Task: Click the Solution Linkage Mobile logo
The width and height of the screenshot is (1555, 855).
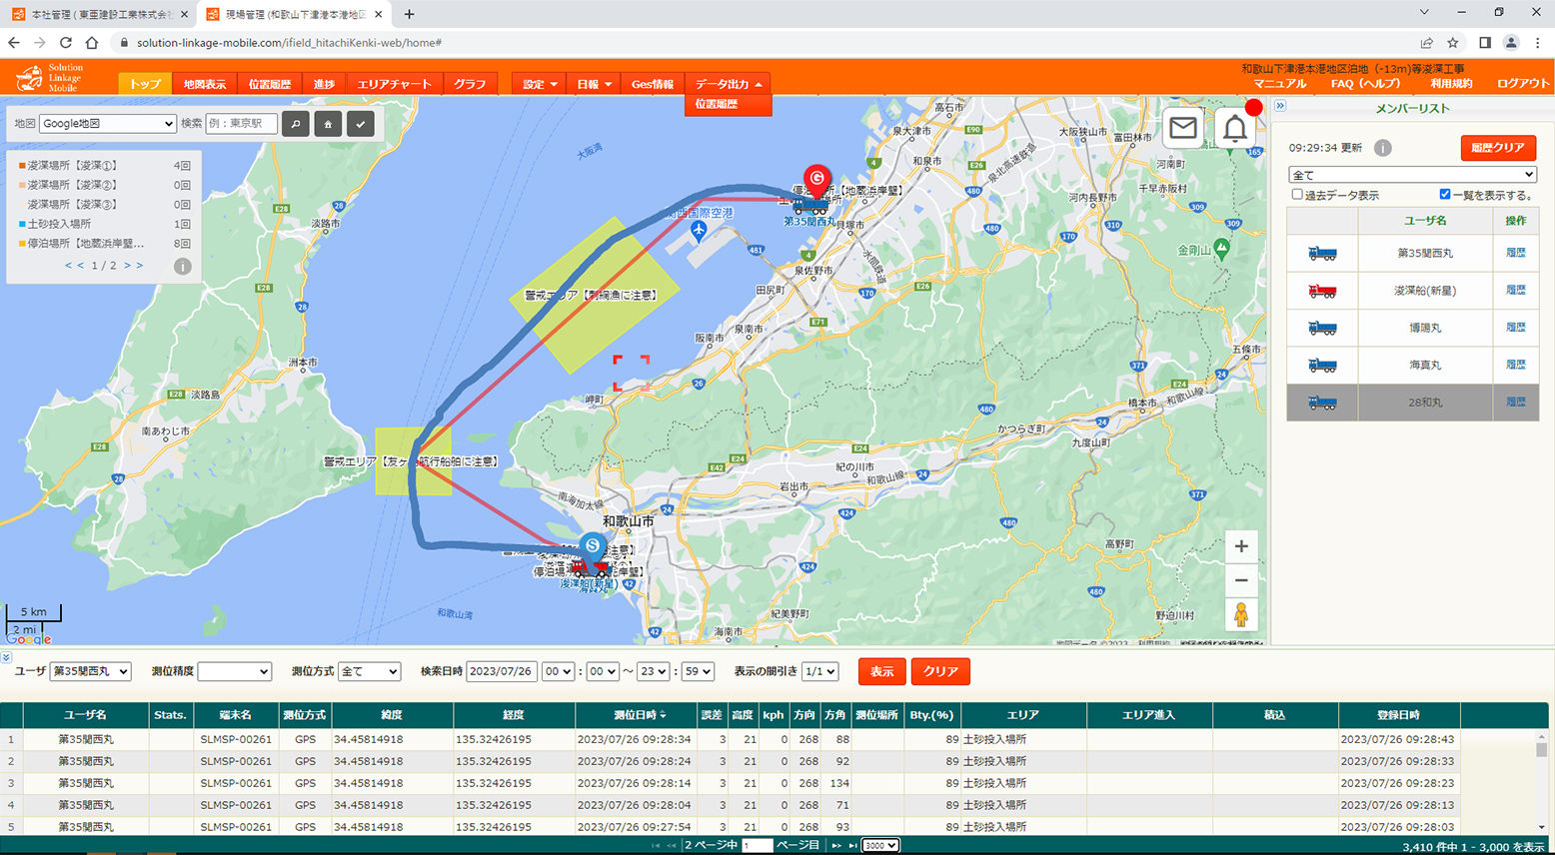Action: click(x=50, y=78)
